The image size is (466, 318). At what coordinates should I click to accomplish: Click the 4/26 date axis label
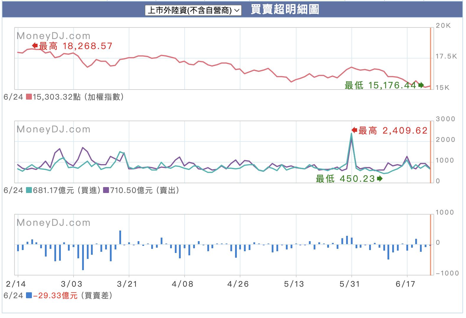click(238, 284)
